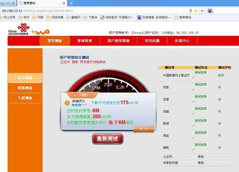Viewport: 239px width, 172px height.
Task: Click the 优酷 test item name
Action: pyautogui.click(x=166, y=111)
